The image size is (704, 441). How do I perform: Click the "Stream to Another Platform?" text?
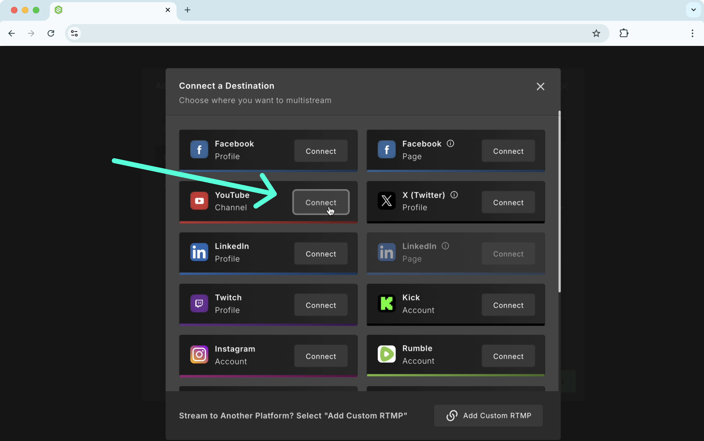[x=236, y=415]
